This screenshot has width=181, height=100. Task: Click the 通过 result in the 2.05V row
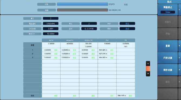127,29
